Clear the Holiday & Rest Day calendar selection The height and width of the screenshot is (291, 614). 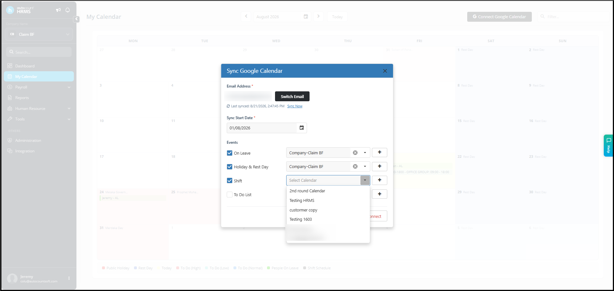pos(355,166)
